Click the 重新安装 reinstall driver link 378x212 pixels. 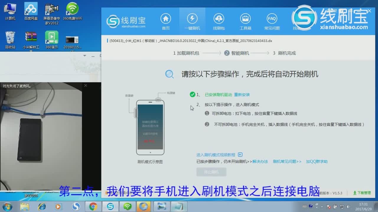pos(242,95)
